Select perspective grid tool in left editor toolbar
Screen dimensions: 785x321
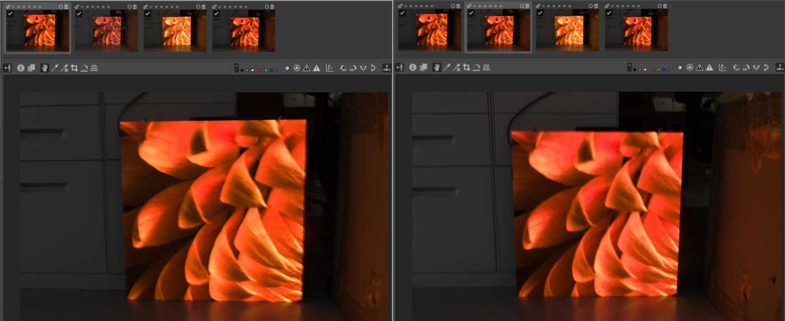tap(94, 68)
